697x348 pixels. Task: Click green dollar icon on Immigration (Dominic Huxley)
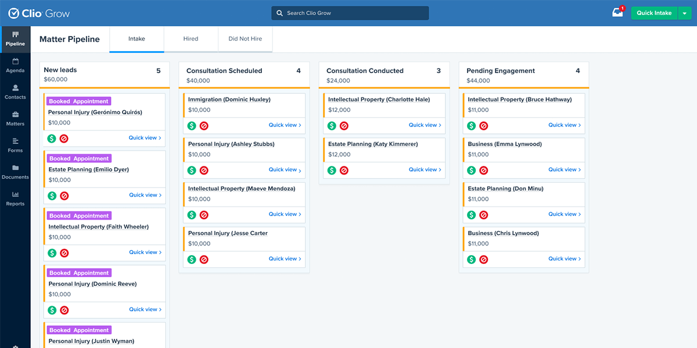tap(192, 125)
